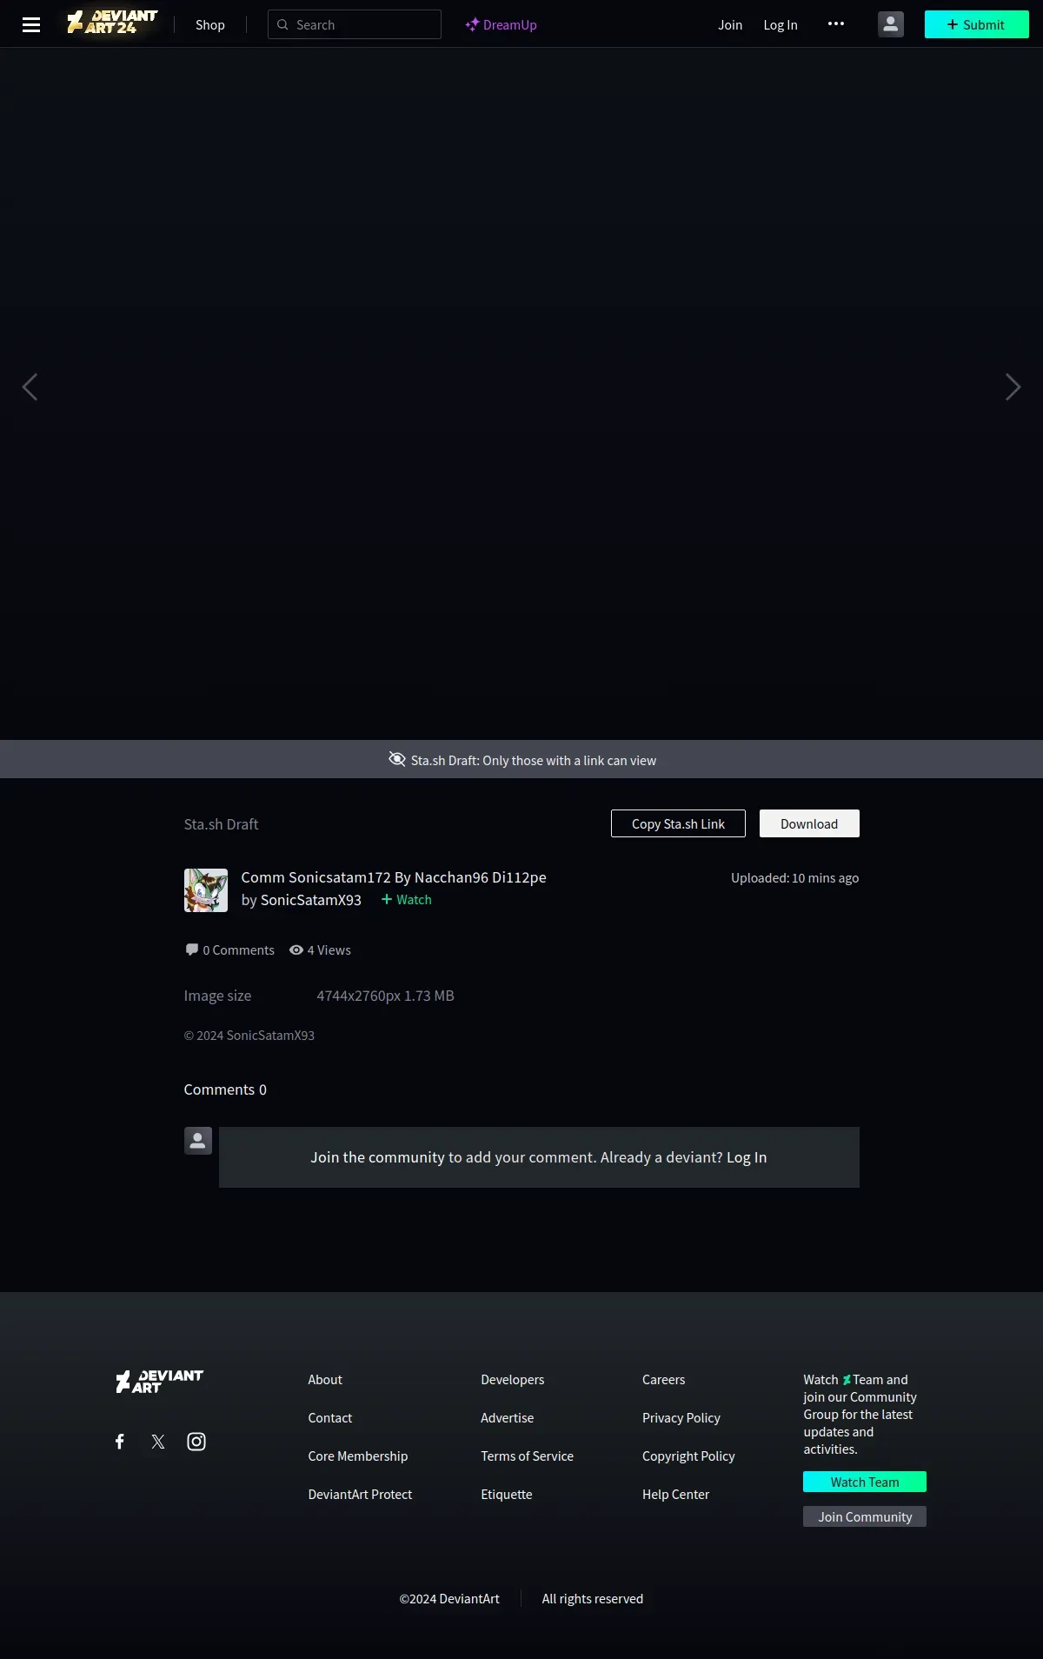Image resolution: width=1043 pixels, height=1659 pixels.
Task: Click the Sta.sh Draft label
Action: (x=221, y=824)
